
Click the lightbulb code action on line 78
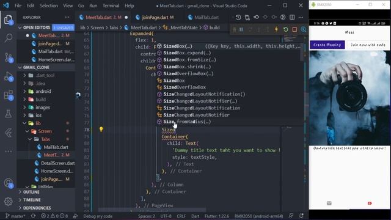(101, 129)
